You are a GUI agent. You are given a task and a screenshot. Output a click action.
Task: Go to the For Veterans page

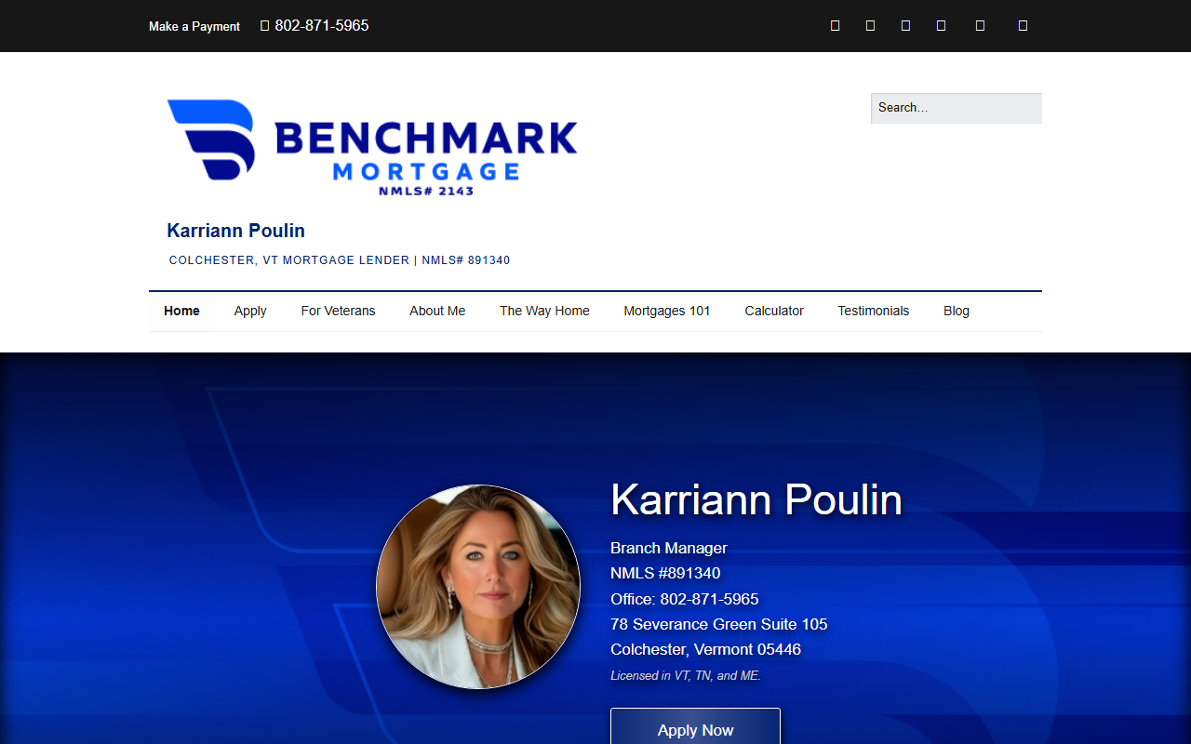point(338,311)
